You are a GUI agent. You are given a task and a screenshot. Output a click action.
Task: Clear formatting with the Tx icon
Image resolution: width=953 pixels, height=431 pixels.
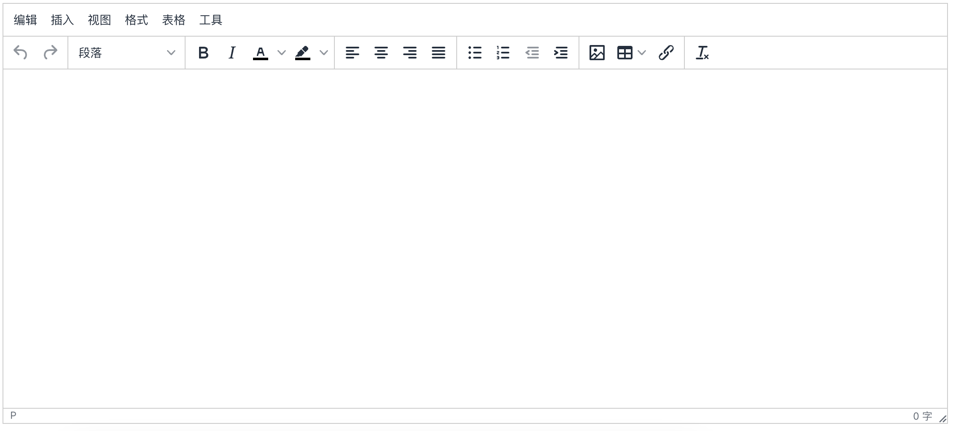coord(702,53)
